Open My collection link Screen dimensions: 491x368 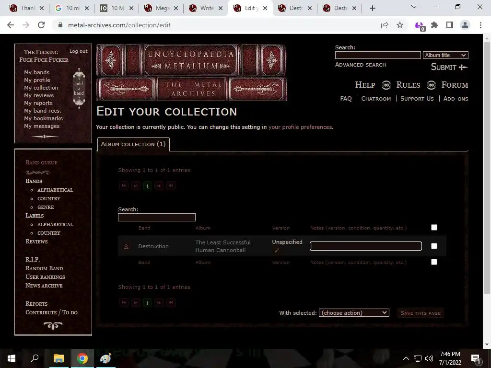tap(41, 88)
